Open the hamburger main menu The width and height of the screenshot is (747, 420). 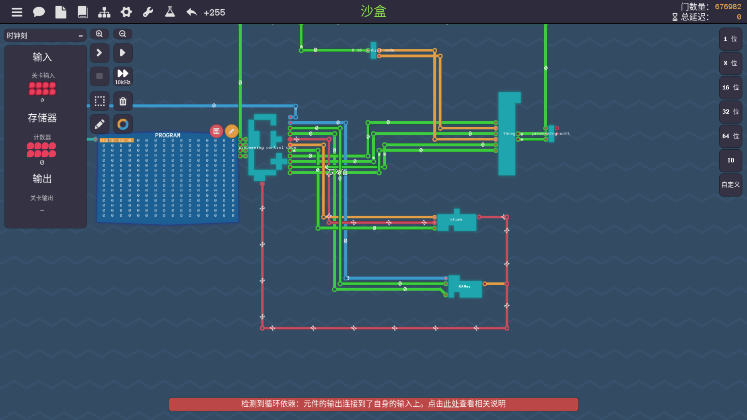pyautogui.click(x=17, y=12)
